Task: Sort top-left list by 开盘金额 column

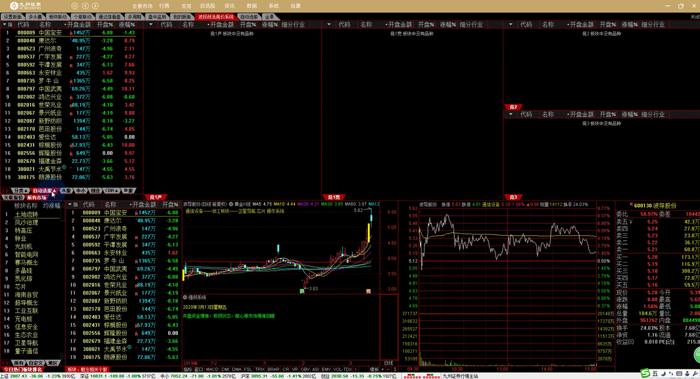Action: tap(79, 24)
